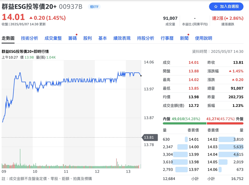Viewport: 249px width, 185px height.
Task: Click the x-axis hour label 11
Action: (x=66, y=172)
